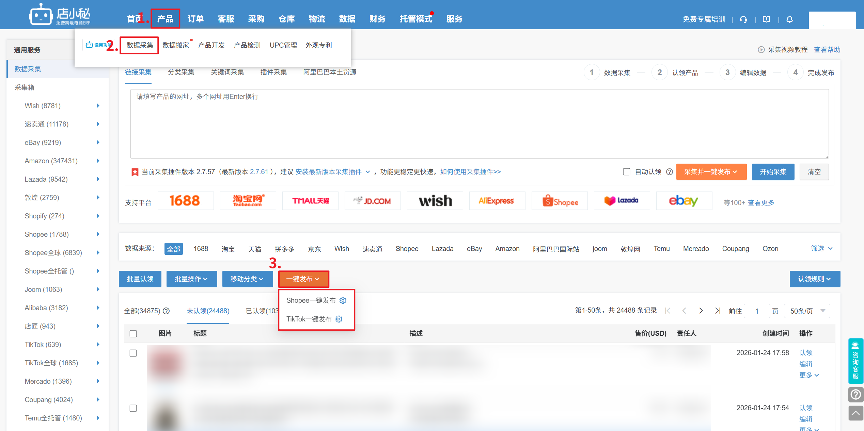Screen dimensions: 864x431
Task: Click the notification bell icon
Action: tap(789, 19)
